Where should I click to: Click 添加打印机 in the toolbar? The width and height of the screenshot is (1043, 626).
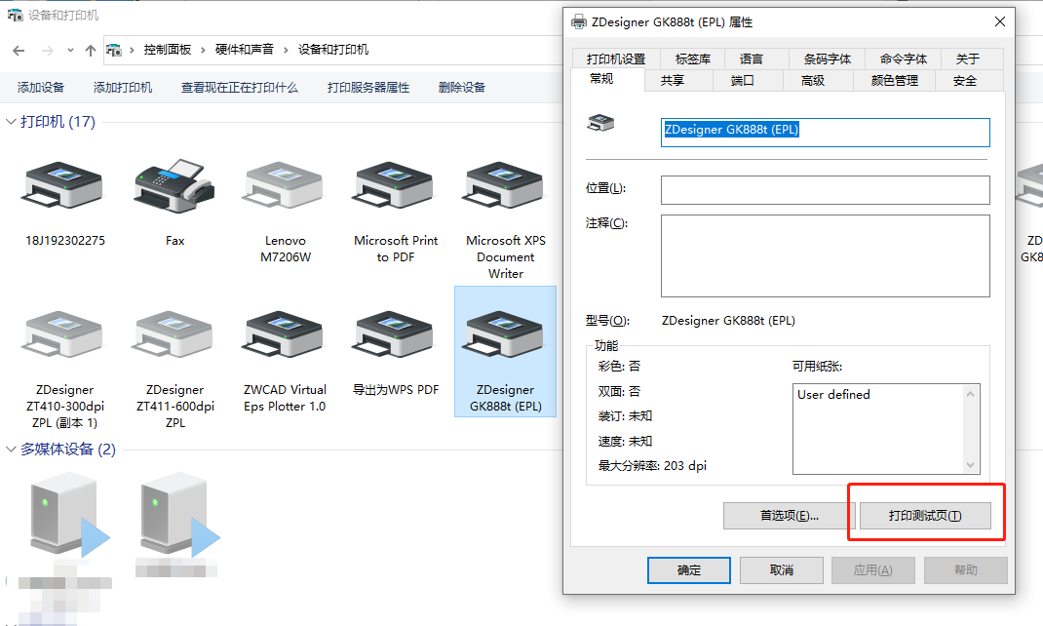coord(123,88)
